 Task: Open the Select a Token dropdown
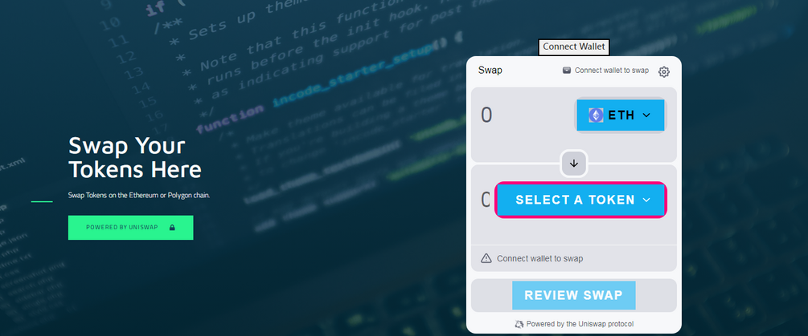coord(580,200)
